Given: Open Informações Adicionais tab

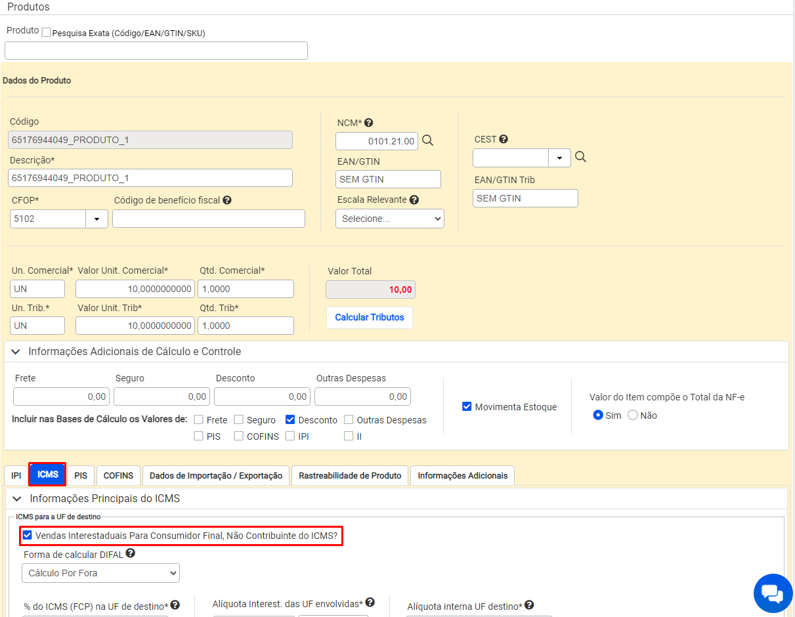Looking at the screenshot, I should [463, 475].
